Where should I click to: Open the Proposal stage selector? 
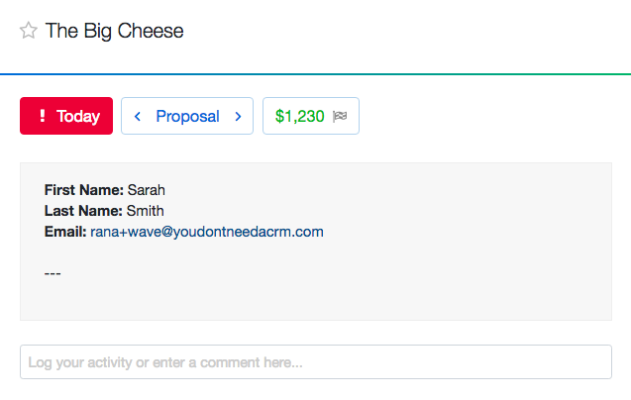point(187,117)
